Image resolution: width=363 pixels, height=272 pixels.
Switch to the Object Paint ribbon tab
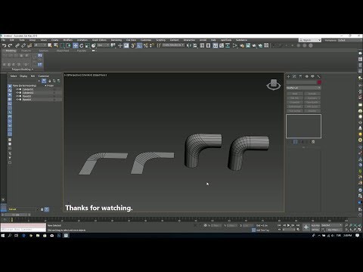[63, 51]
